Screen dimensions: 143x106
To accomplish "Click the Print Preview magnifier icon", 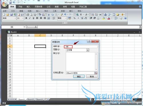I will (31, 15).
